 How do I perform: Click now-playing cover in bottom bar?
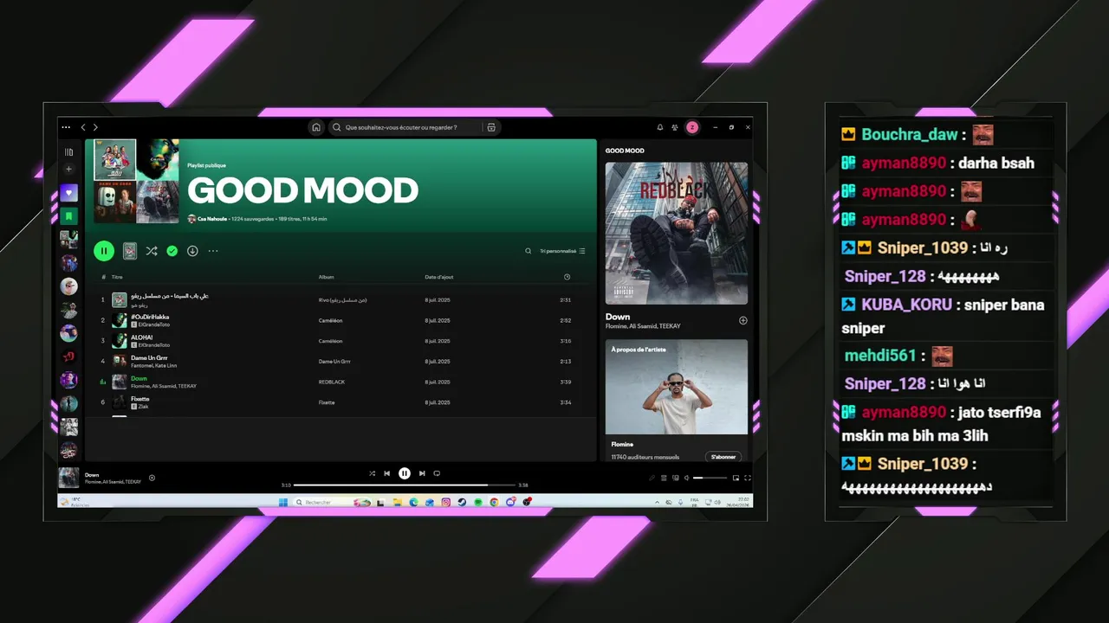pos(68,478)
